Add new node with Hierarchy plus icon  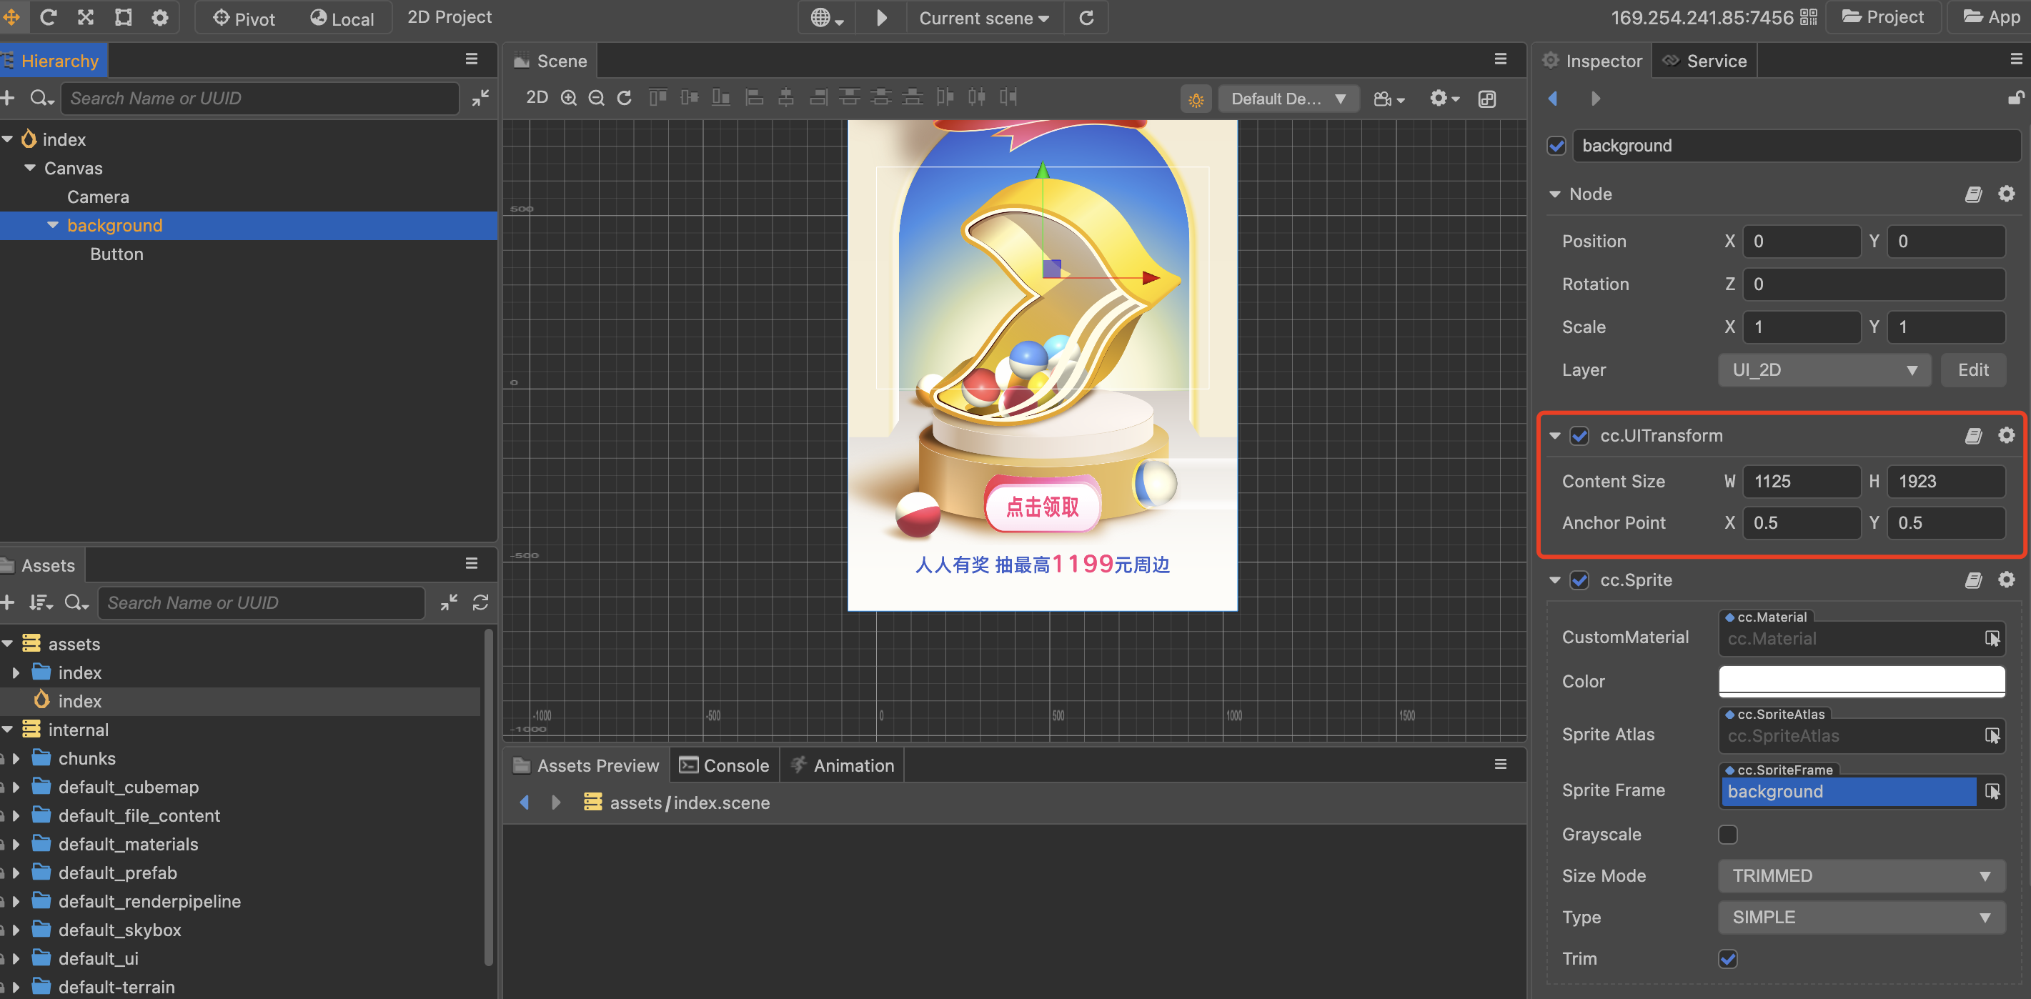coord(8,98)
